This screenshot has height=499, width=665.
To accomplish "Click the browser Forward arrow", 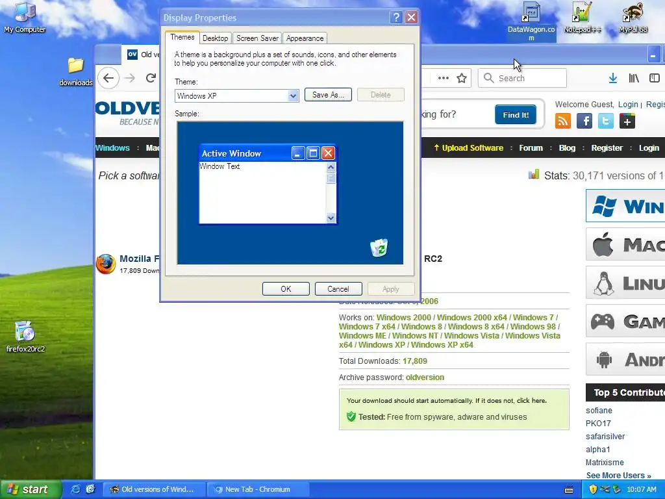I will pos(130,78).
